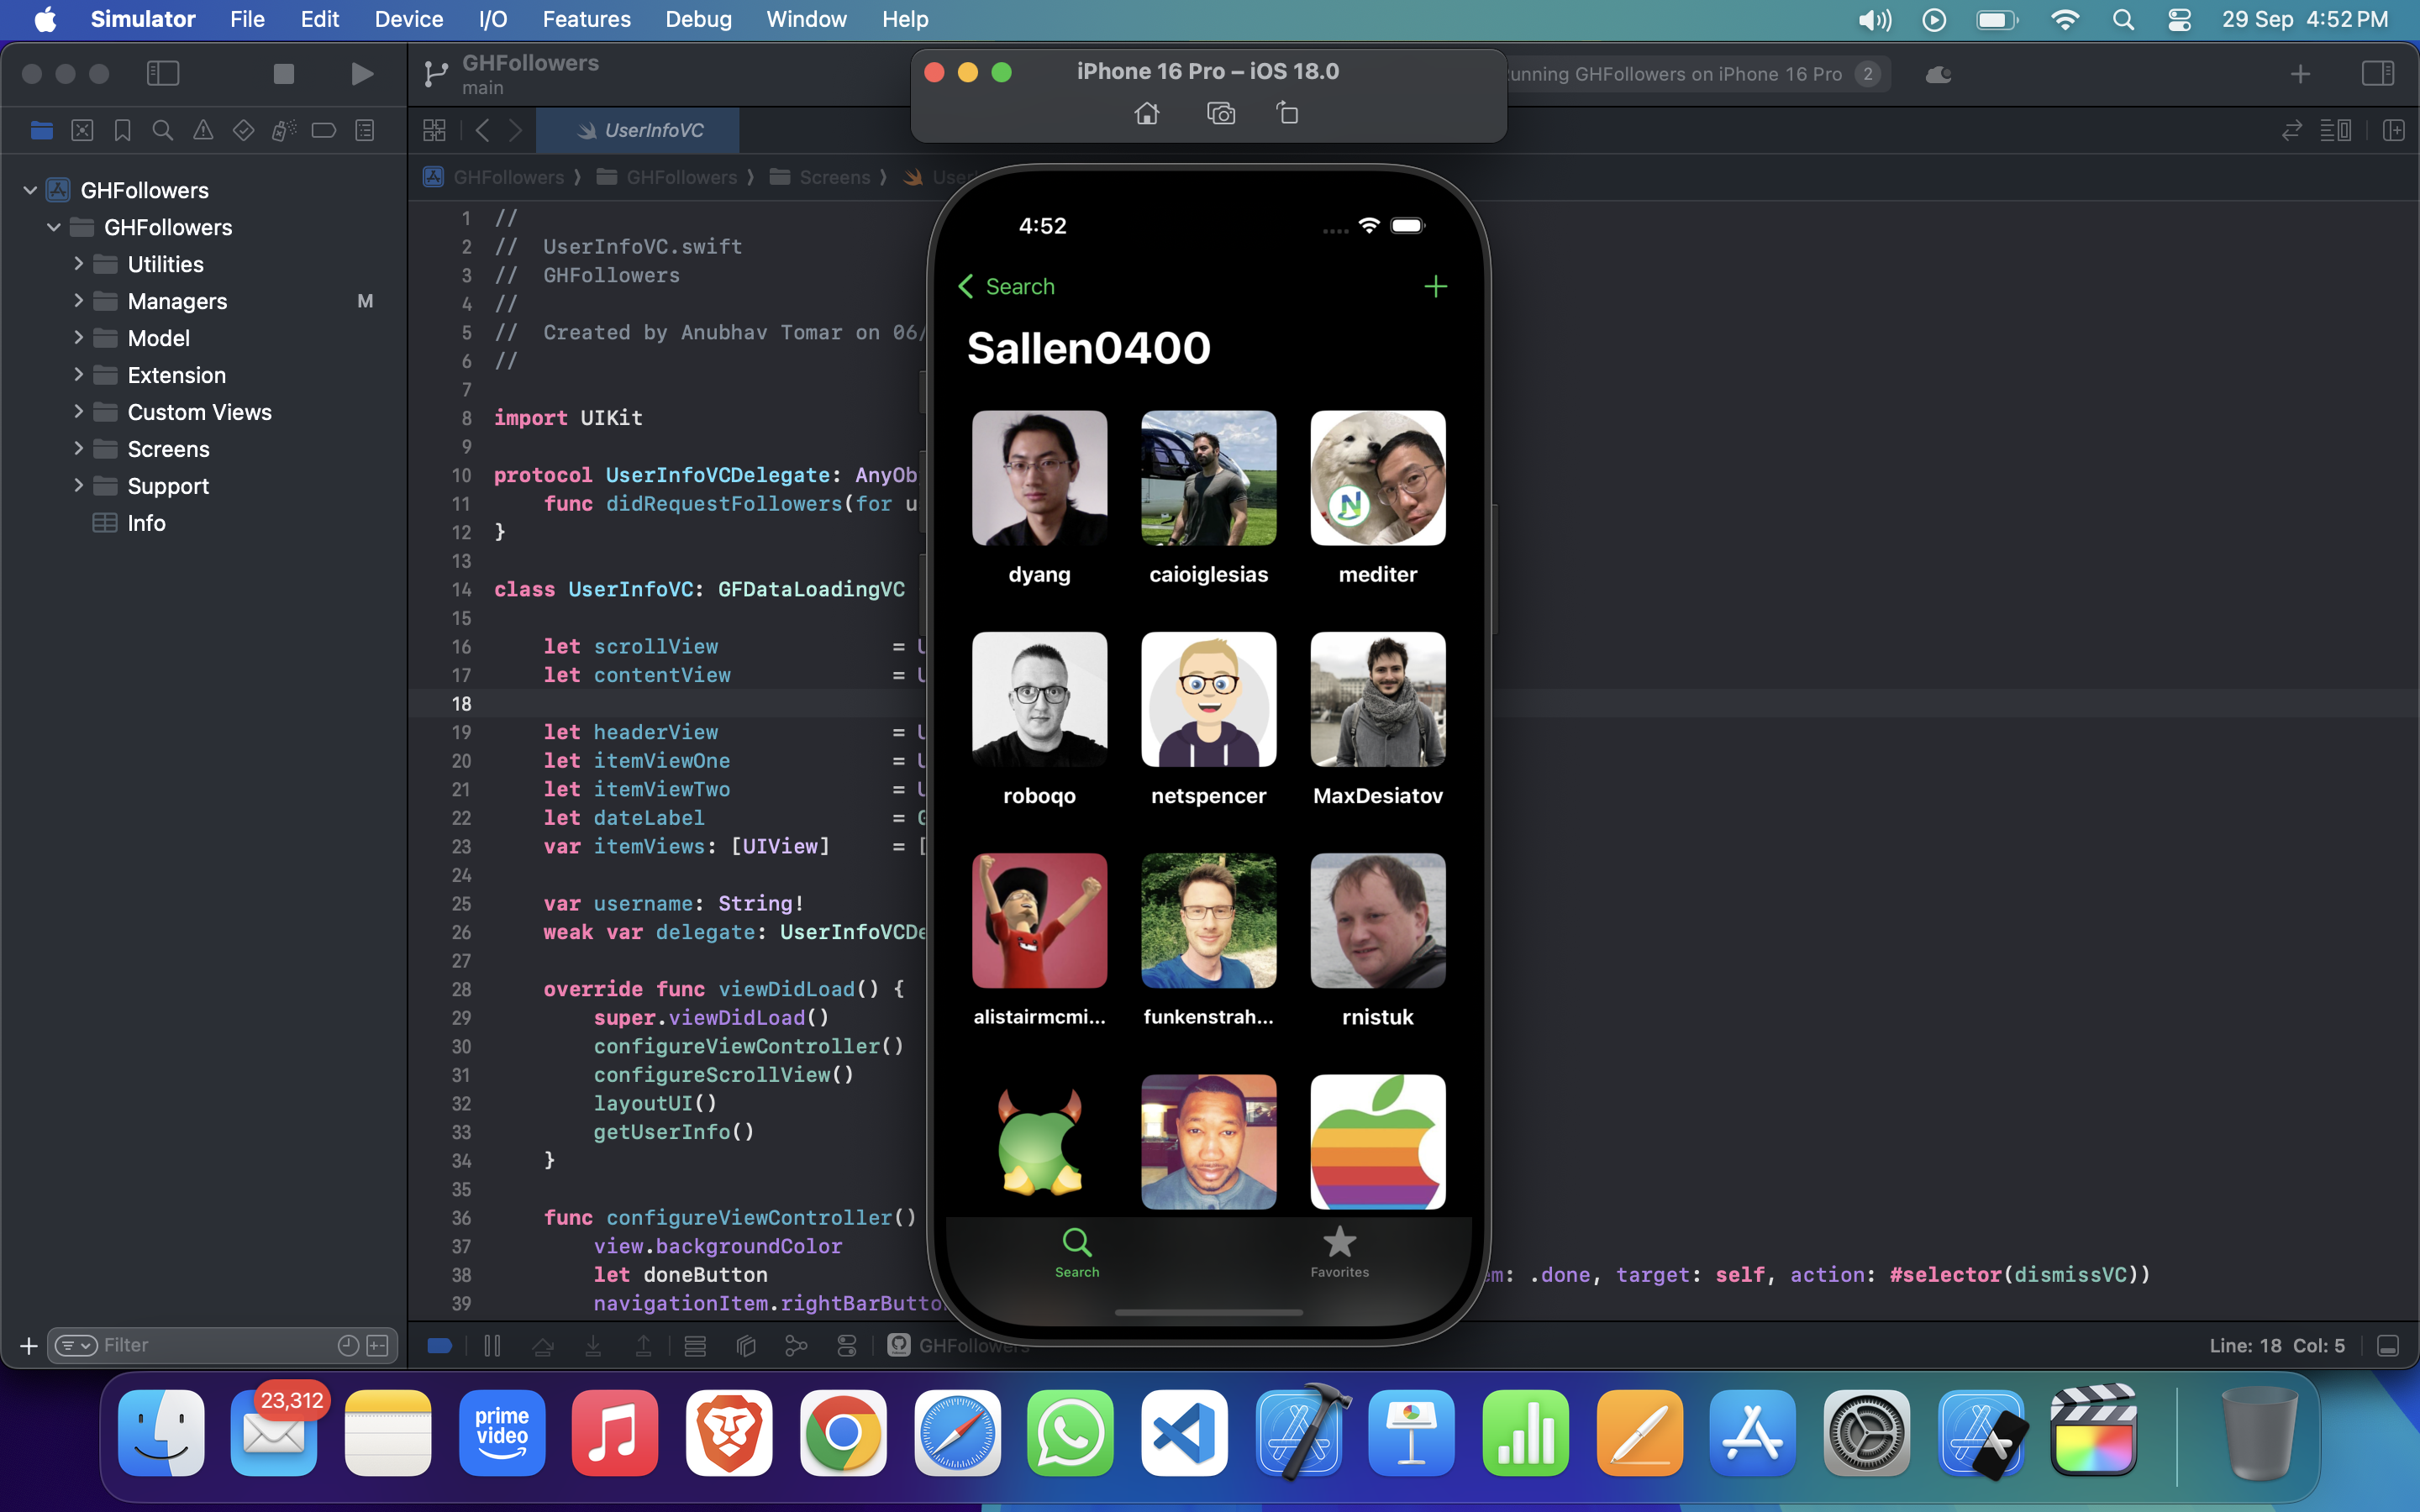Switch to the Favorites tab in the app
2420x1512 pixels.
[x=1339, y=1252]
